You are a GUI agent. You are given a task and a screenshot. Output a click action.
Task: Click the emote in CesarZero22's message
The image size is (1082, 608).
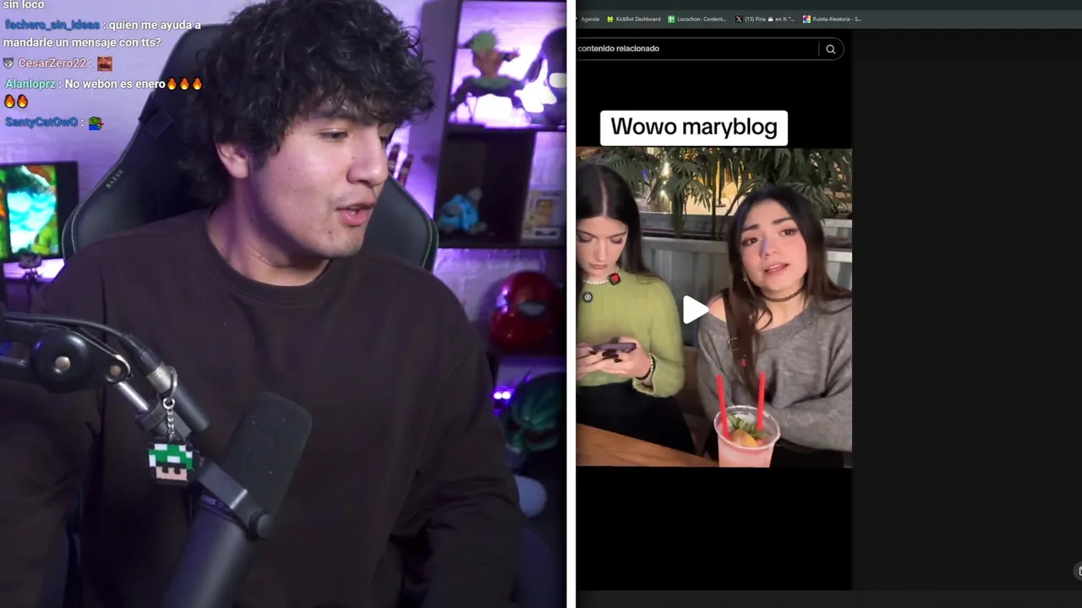(104, 63)
